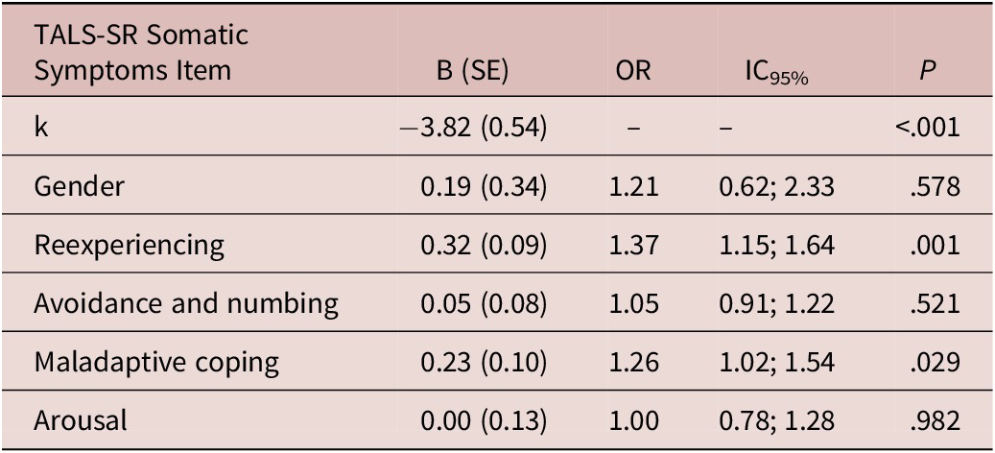Image resolution: width=995 pixels, height=453 pixels.
Task: Click the '.521' P value
Action: click(x=936, y=303)
